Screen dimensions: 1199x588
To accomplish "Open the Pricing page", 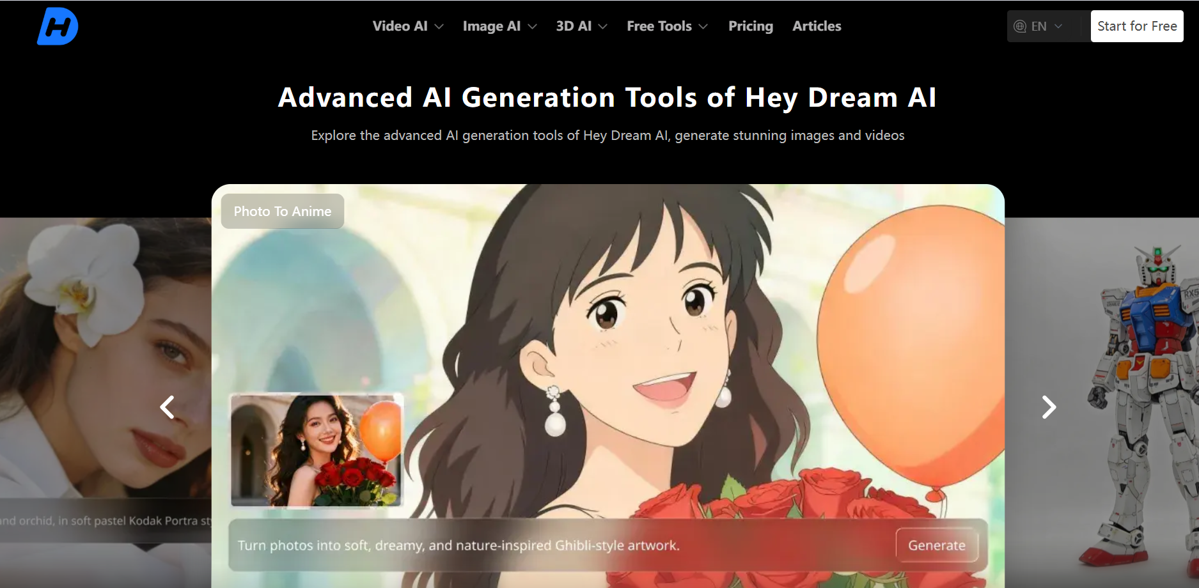I will click(x=751, y=26).
